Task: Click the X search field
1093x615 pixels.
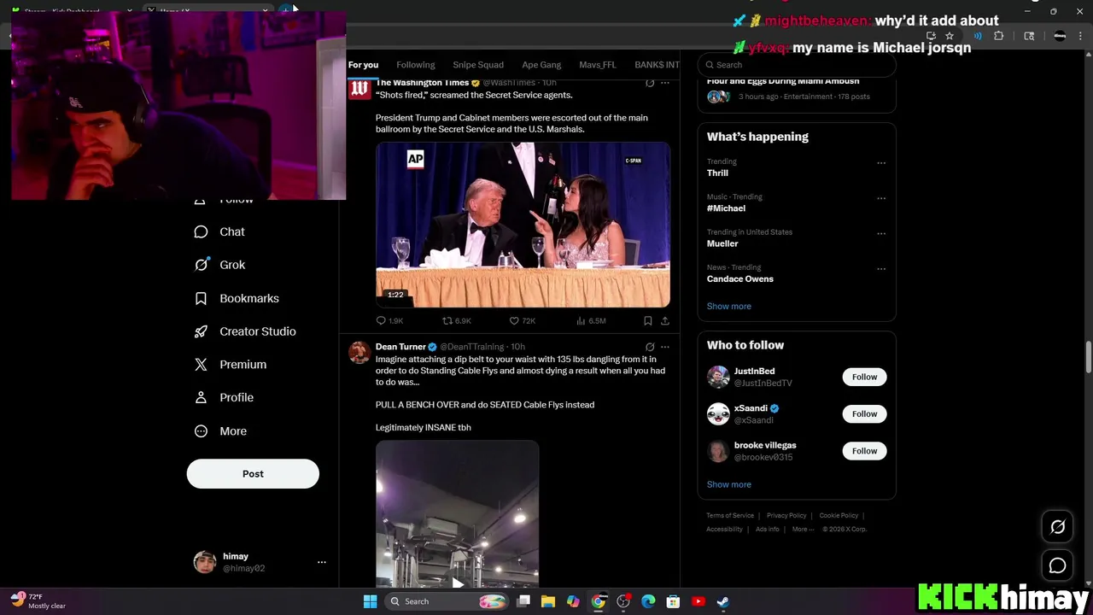Action: pyautogui.click(x=797, y=65)
